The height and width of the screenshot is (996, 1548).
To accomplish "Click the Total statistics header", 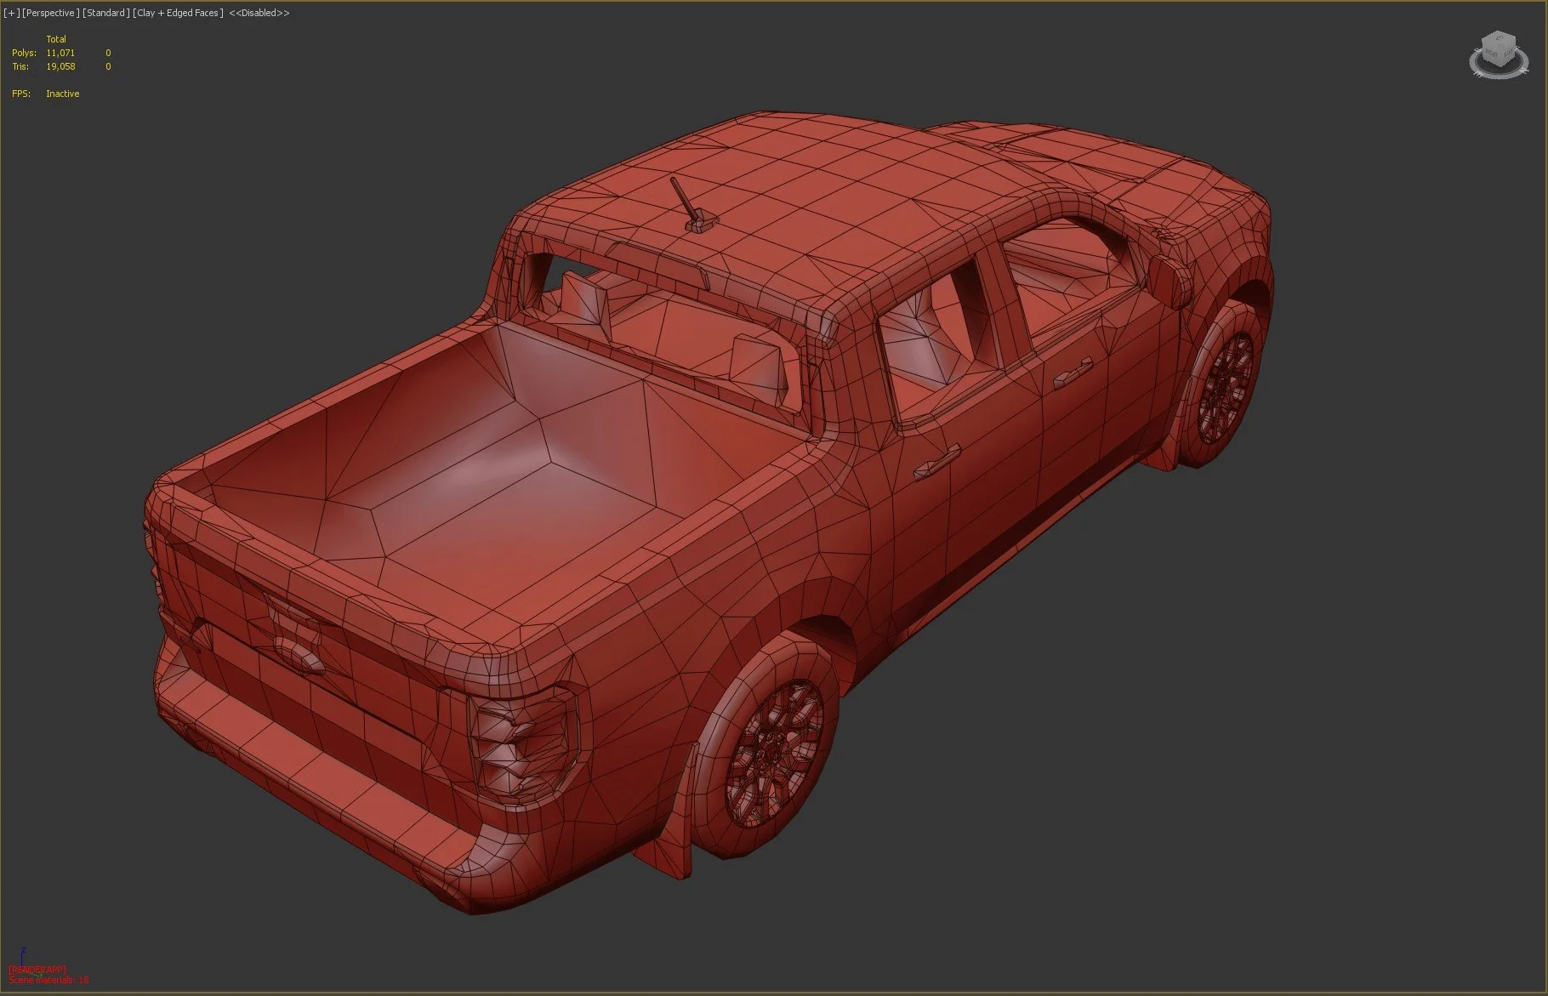I will 56,39.
